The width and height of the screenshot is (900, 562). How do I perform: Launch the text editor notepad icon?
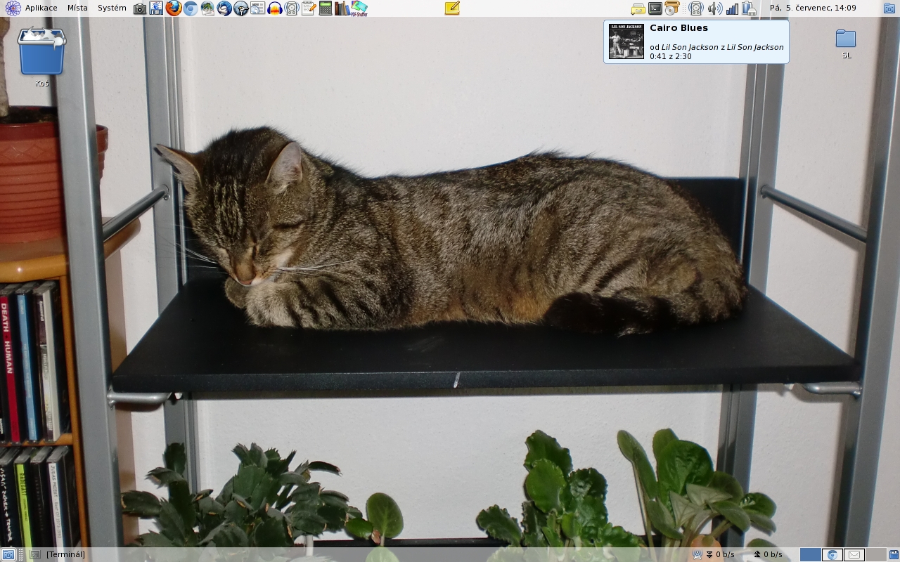tap(309, 8)
